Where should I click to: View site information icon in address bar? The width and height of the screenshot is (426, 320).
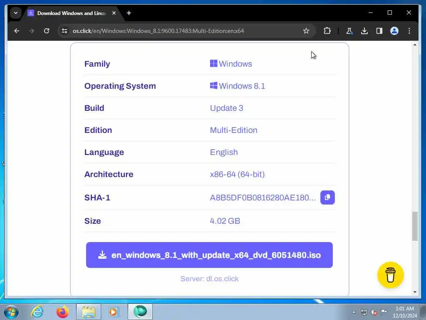click(64, 31)
